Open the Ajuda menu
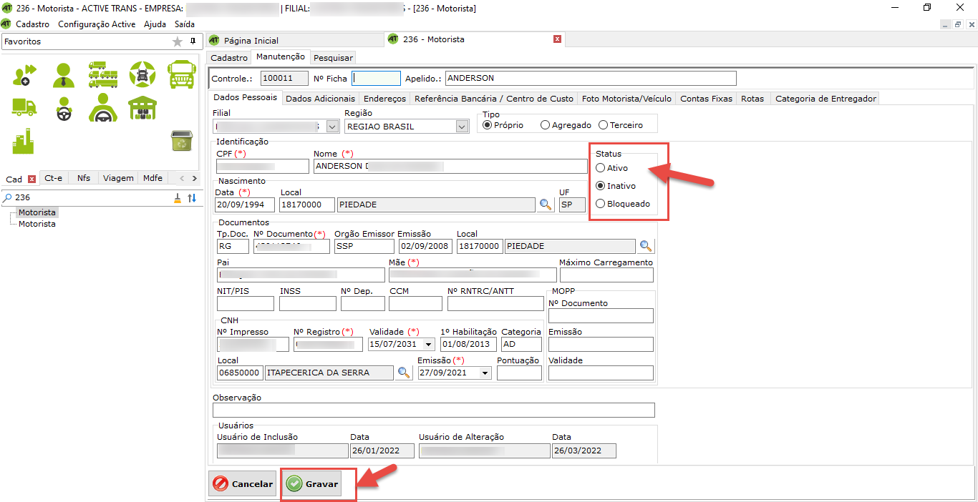 tap(155, 24)
